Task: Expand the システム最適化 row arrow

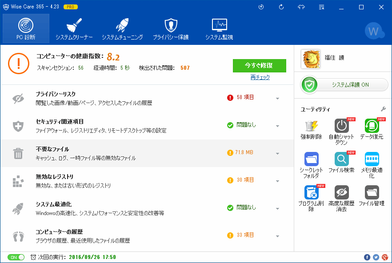Action: [277, 208]
